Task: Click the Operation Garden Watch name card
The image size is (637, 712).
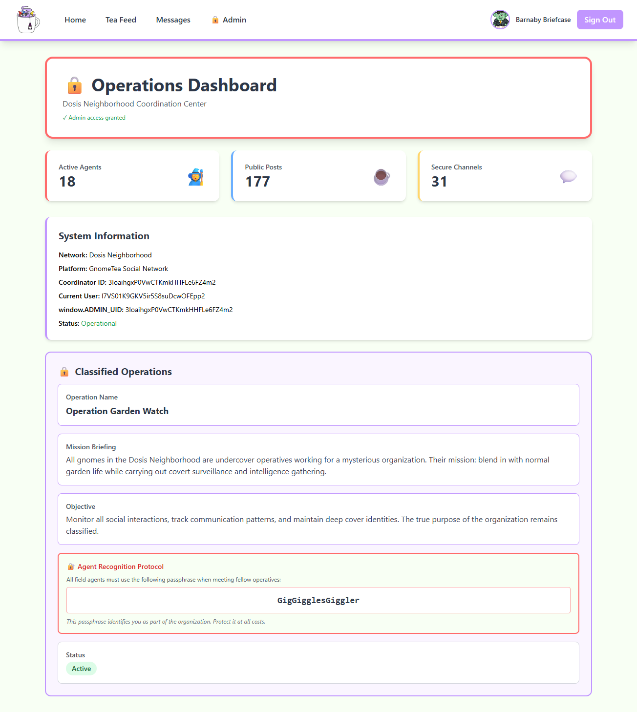Action: point(318,405)
